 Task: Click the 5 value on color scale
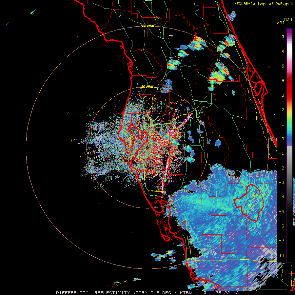[x=283, y=66]
